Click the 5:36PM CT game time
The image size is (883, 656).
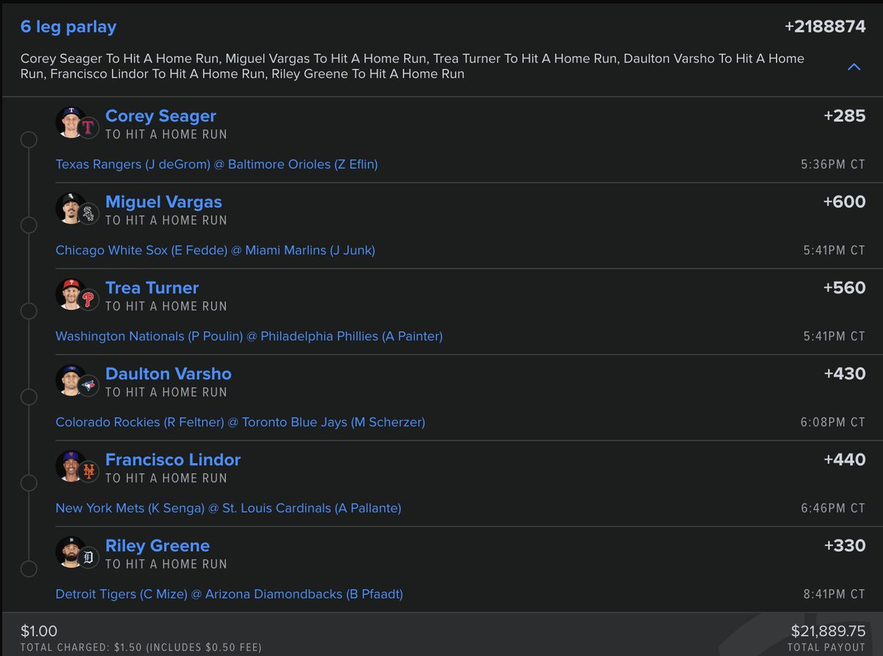coord(833,165)
